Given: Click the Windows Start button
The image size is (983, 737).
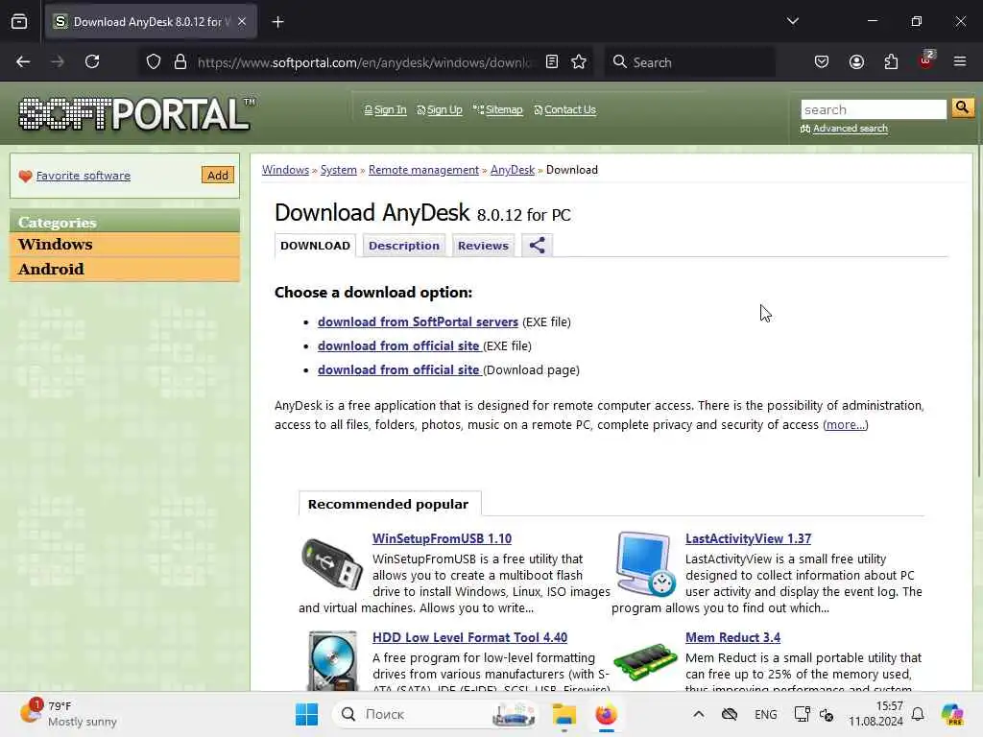Looking at the screenshot, I should pyautogui.click(x=306, y=714).
